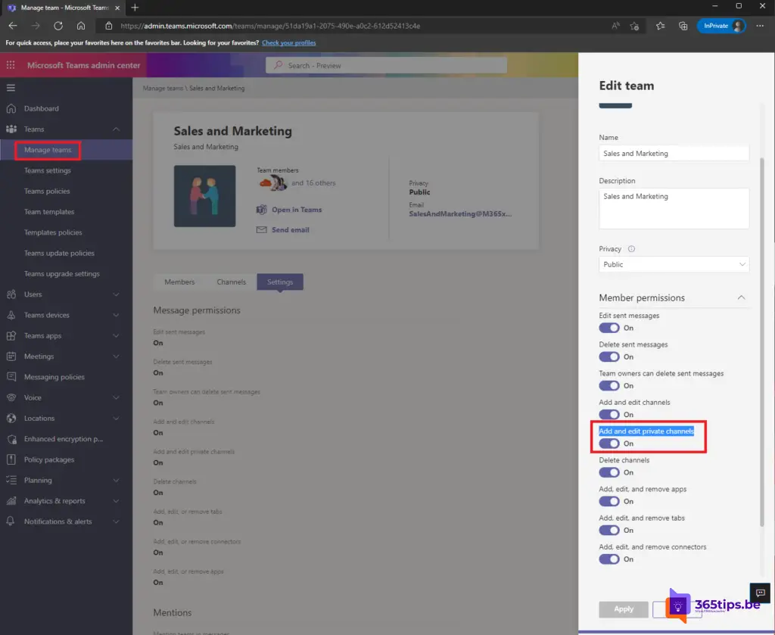775x635 pixels.
Task: Toggle Delete channels switch
Action: [x=609, y=472]
